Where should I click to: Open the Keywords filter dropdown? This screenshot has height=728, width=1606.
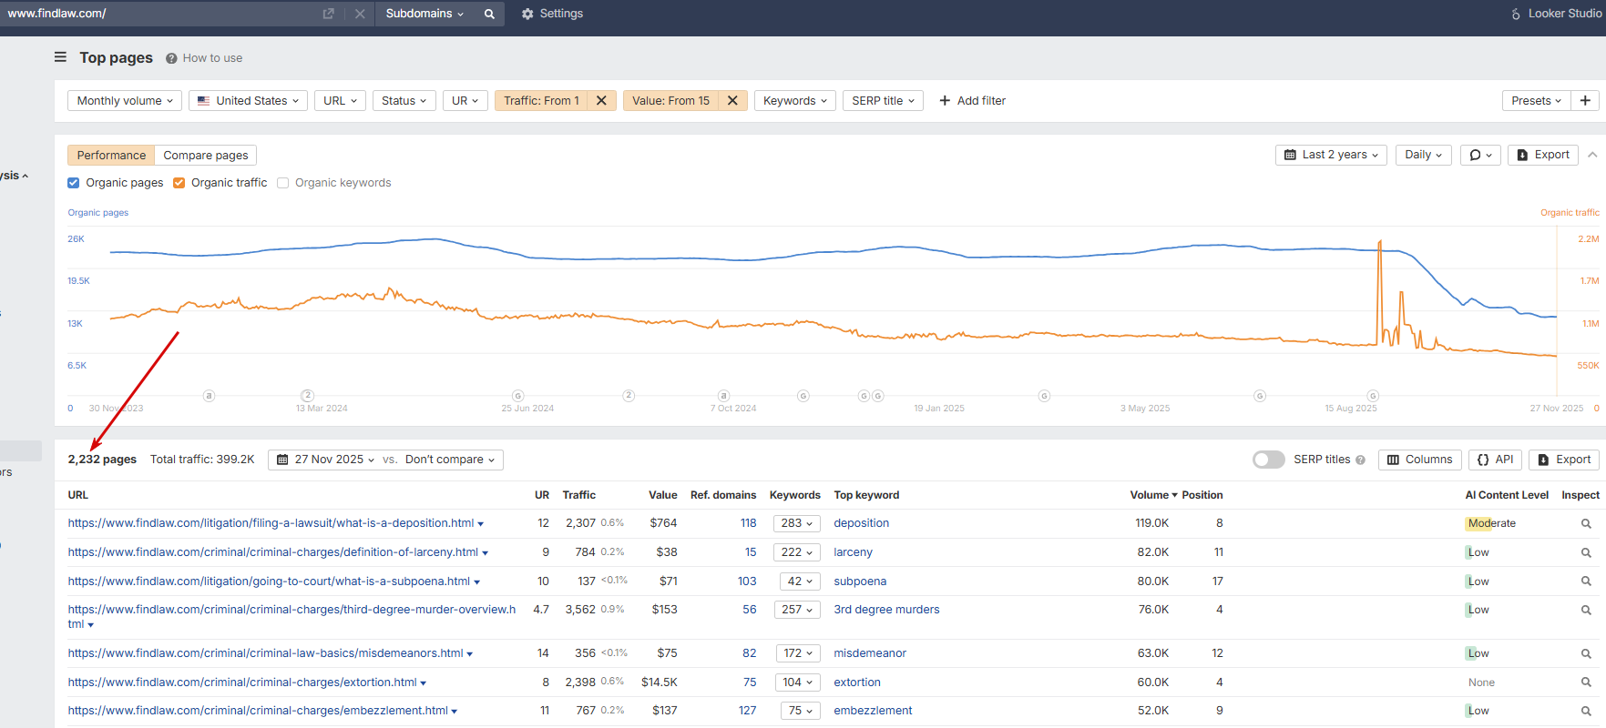(795, 101)
